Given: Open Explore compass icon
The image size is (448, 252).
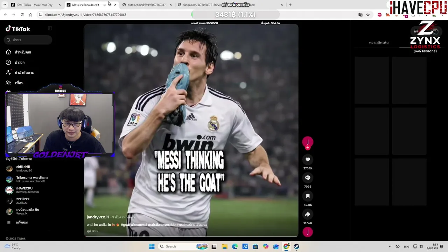Looking at the screenshot, I should click(x=8, y=62).
